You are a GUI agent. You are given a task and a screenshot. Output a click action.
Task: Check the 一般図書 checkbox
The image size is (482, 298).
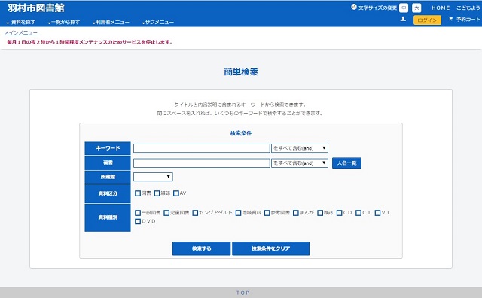click(138, 213)
